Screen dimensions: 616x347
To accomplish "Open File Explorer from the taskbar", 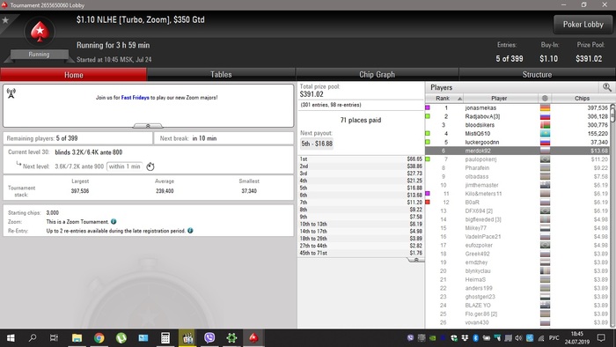I will [x=77, y=338].
